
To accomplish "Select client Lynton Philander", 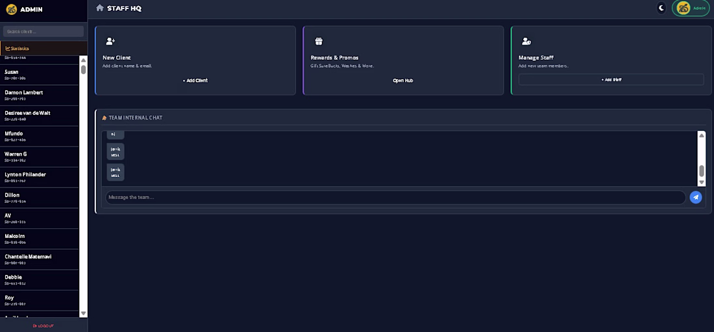I will [x=39, y=178].
